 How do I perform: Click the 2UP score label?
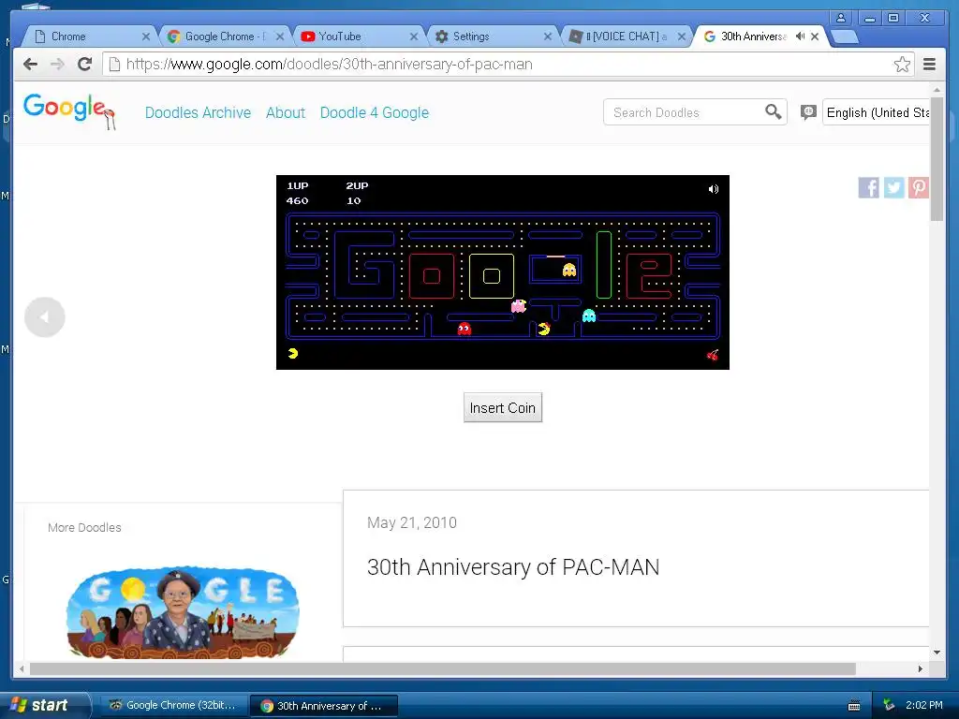pos(357,186)
